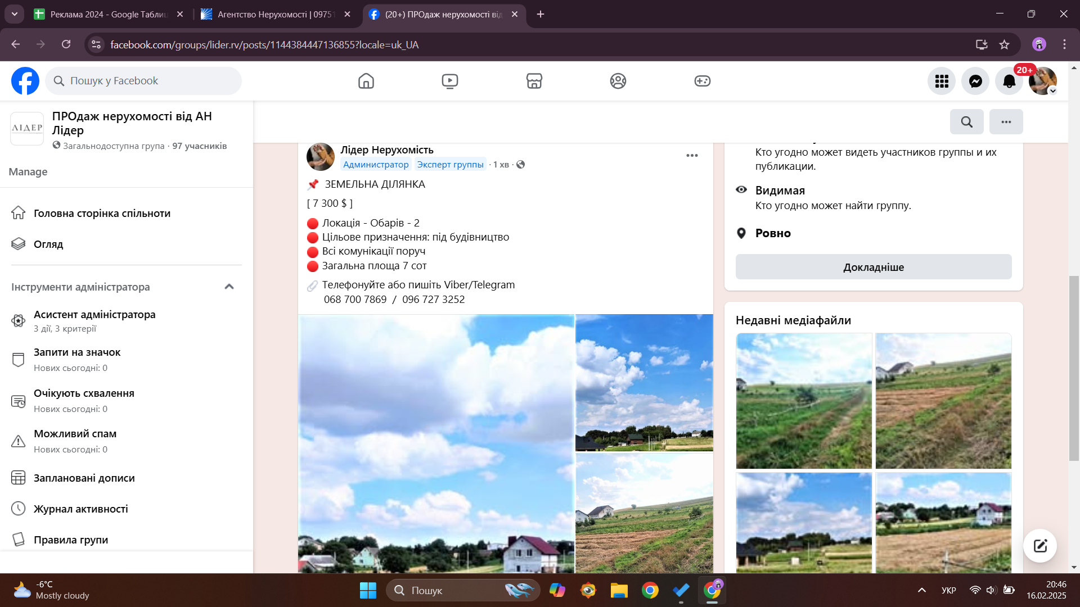
Task: Open the group more-options ellipsis button
Action: pyautogui.click(x=1006, y=122)
